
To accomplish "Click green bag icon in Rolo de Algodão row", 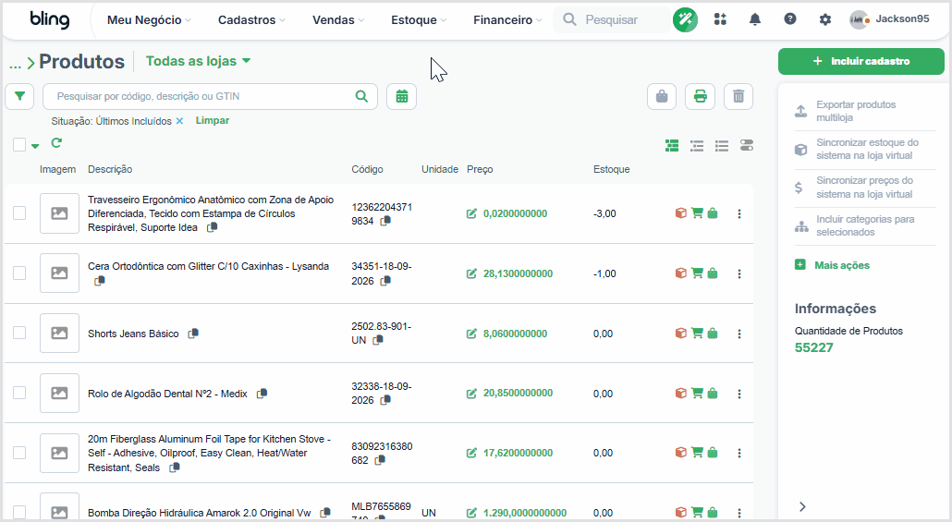I will click(x=713, y=394).
